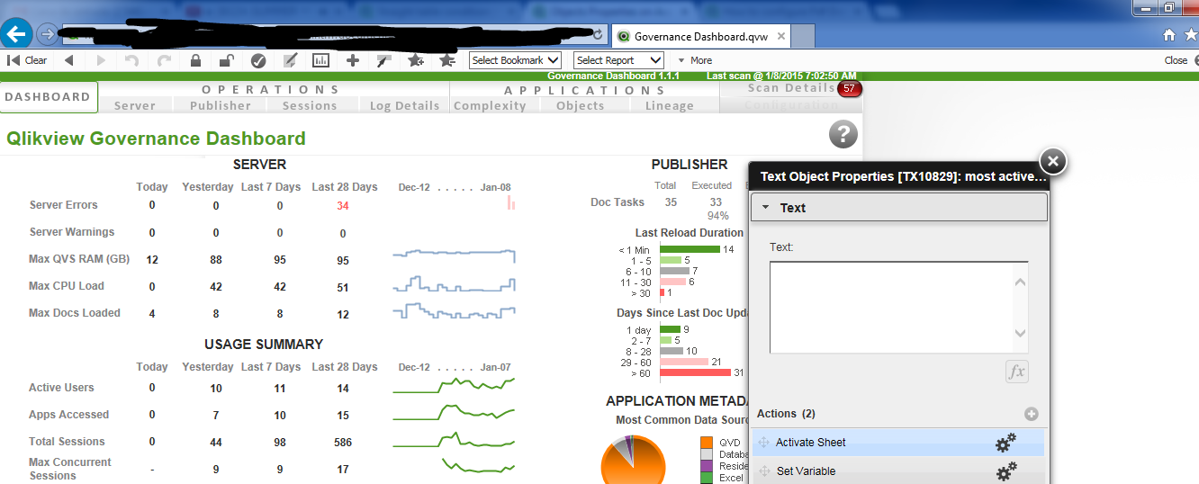This screenshot has height=484, width=1199.
Task: Open the Repository chart icon
Action: pos(320,60)
